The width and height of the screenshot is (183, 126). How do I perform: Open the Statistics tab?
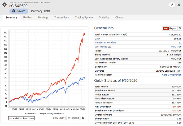click(x=104, y=18)
